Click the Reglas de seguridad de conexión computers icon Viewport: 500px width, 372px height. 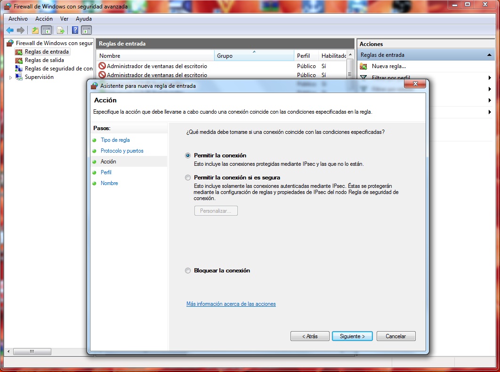coord(19,69)
